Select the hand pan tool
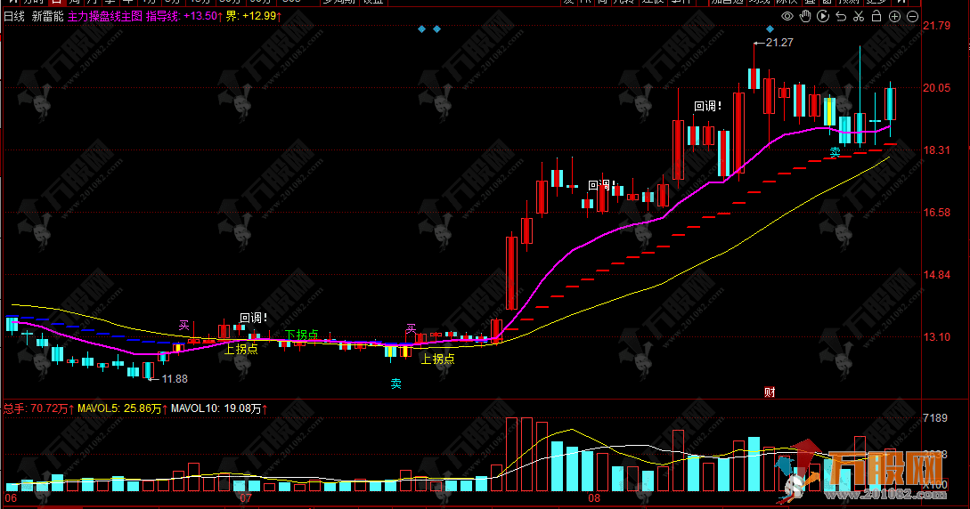 805,17
